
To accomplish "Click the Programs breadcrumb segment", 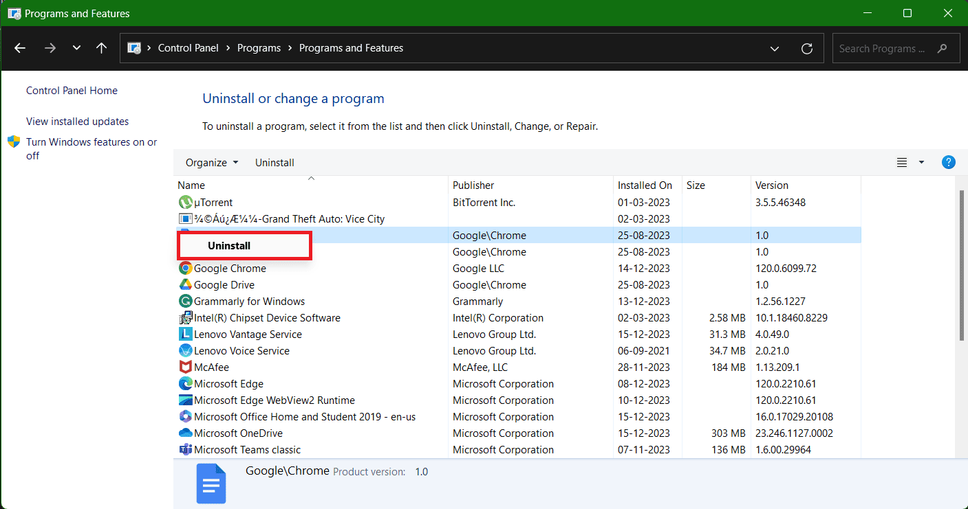I will point(259,48).
